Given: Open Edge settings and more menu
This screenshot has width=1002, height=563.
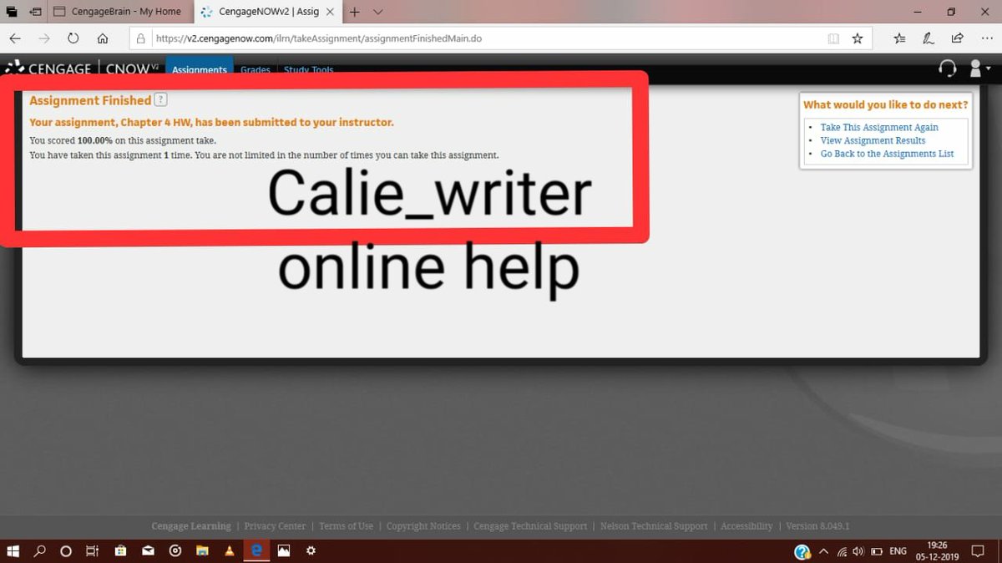Looking at the screenshot, I should [987, 38].
